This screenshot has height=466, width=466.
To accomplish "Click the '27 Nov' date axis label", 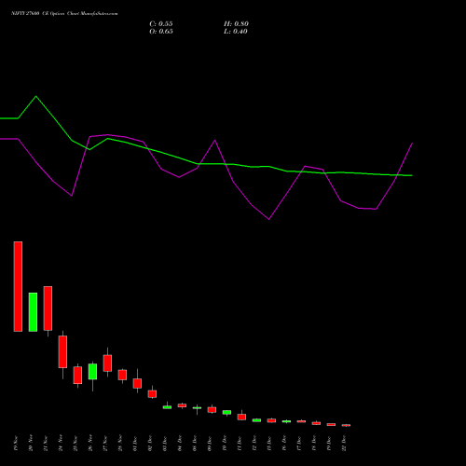I will coord(105,444).
